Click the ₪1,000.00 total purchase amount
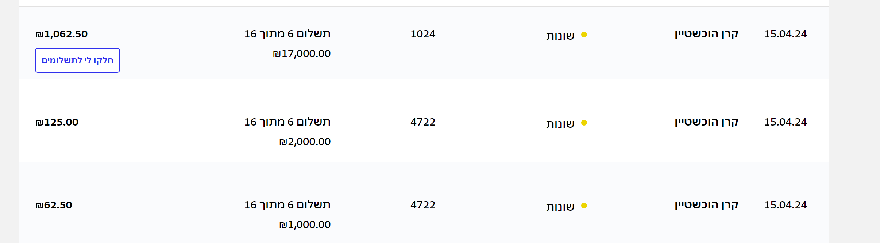880x243 pixels. pos(305,225)
